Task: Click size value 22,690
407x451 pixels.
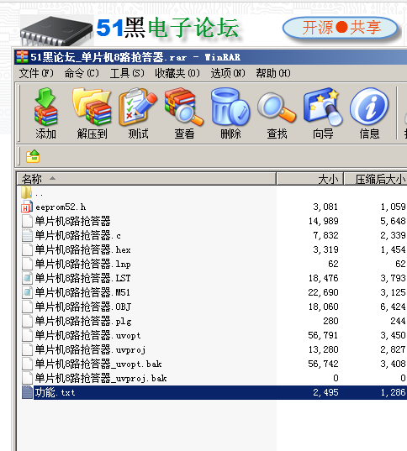Action: pyautogui.click(x=323, y=292)
